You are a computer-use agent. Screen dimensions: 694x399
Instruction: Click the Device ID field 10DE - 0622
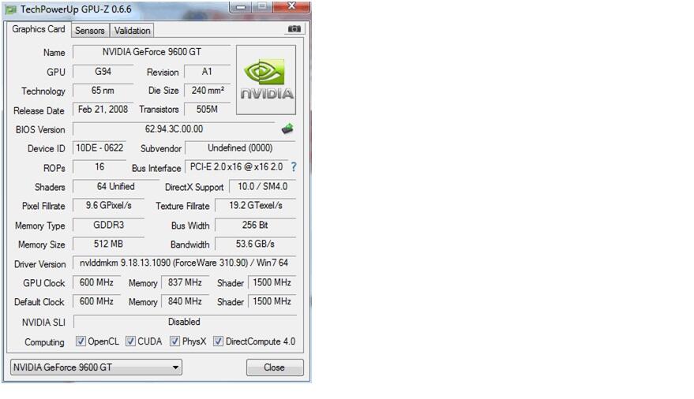tap(99, 148)
